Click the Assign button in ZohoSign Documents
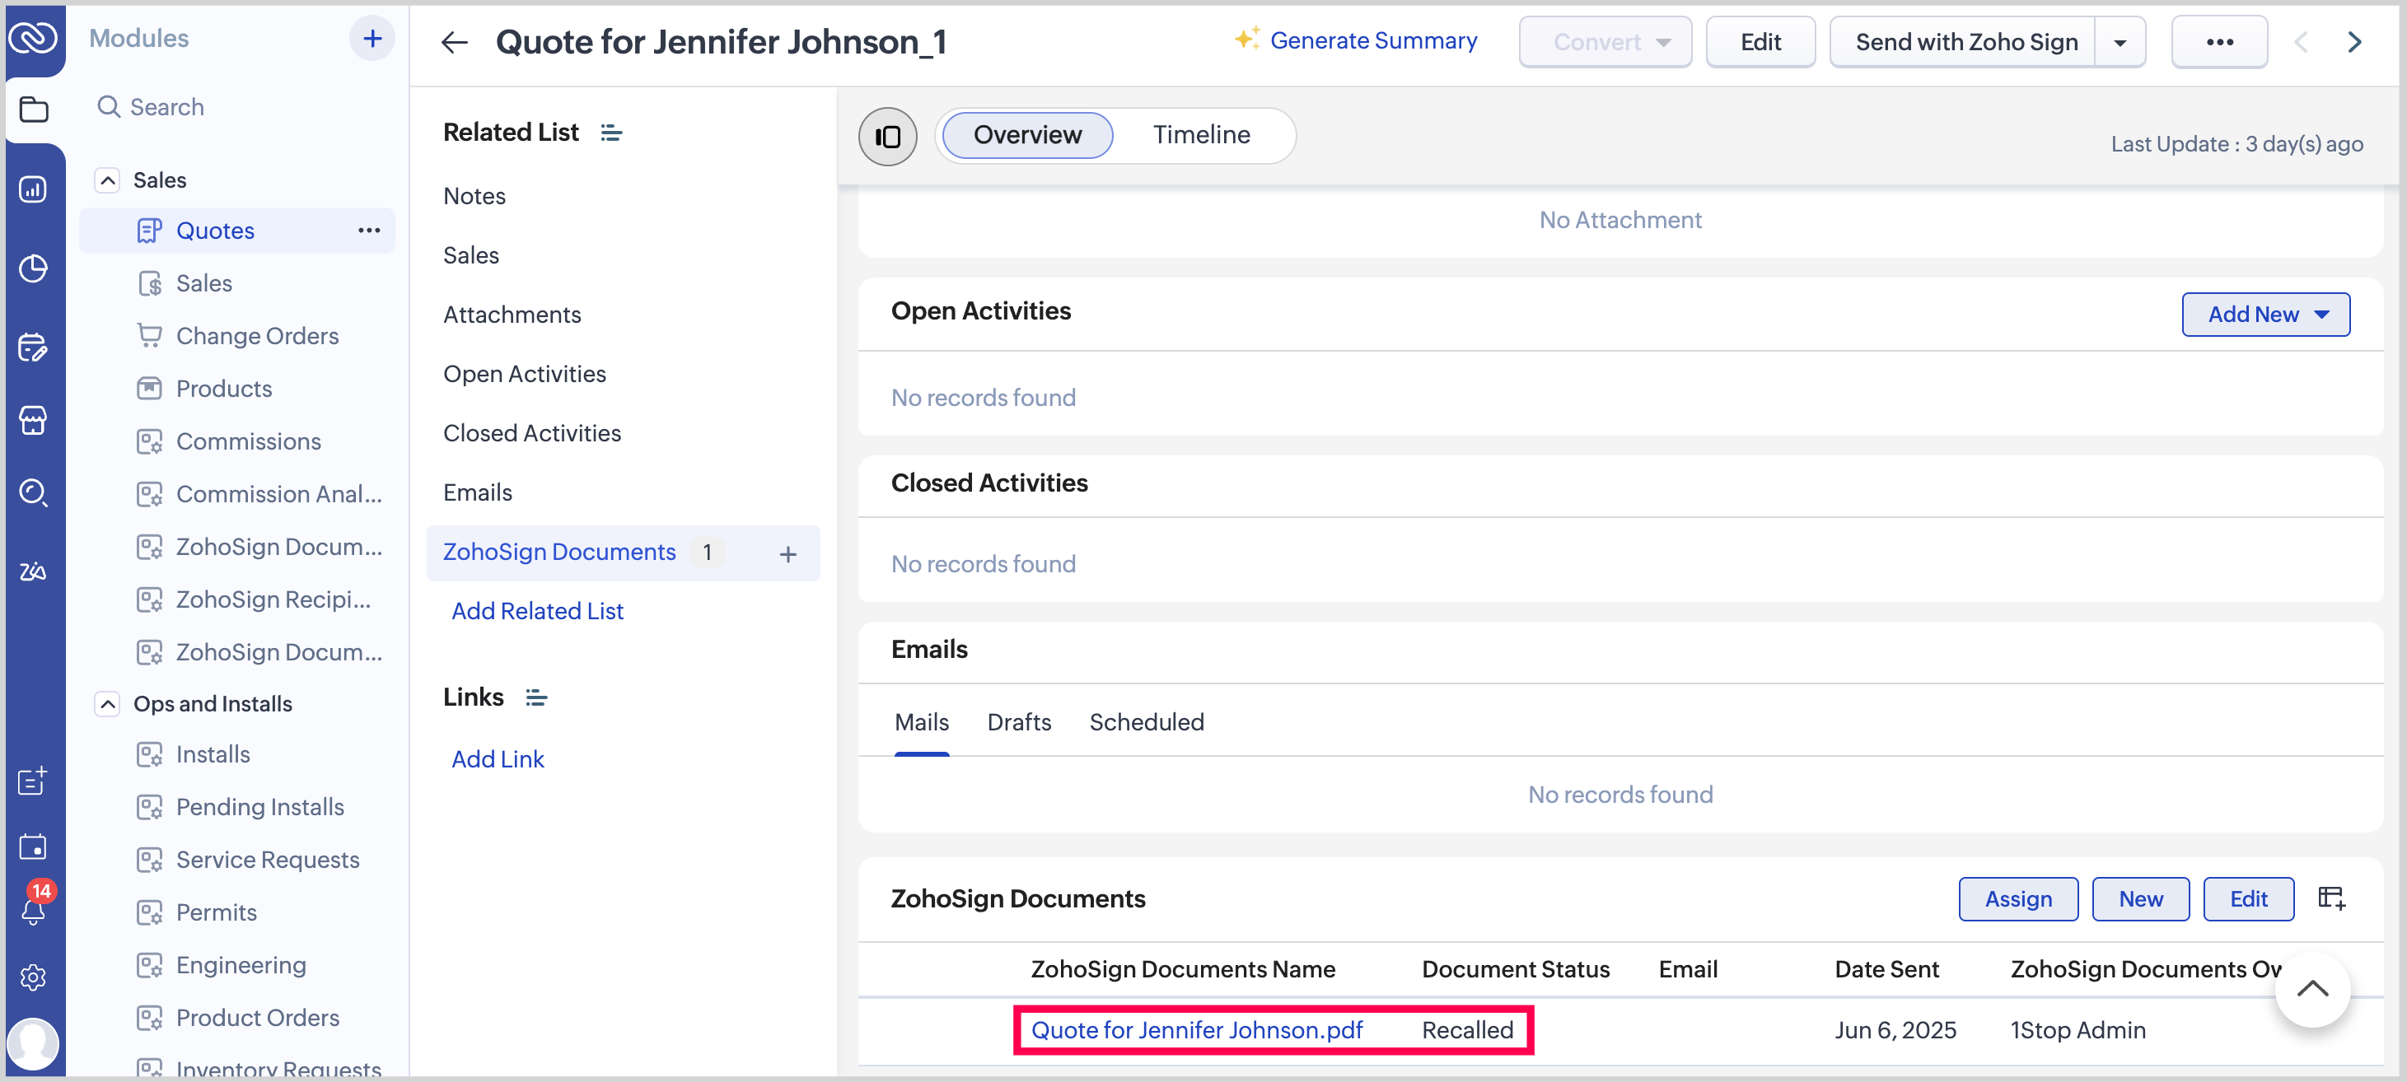Image resolution: width=2407 pixels, height=1082 pixels. (x=2017, y=898)
